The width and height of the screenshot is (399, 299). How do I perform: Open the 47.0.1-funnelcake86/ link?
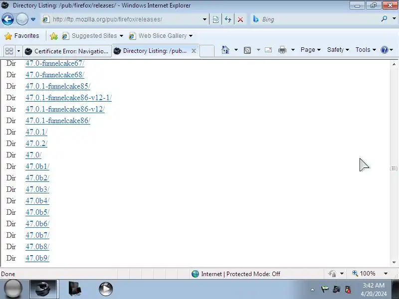58,121
